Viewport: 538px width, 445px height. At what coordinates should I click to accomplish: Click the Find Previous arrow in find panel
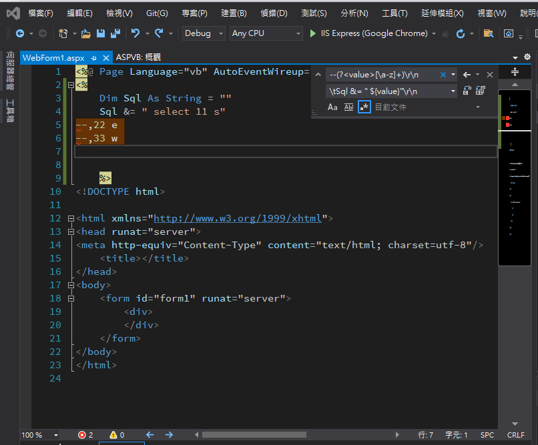(x=467, y=75)
